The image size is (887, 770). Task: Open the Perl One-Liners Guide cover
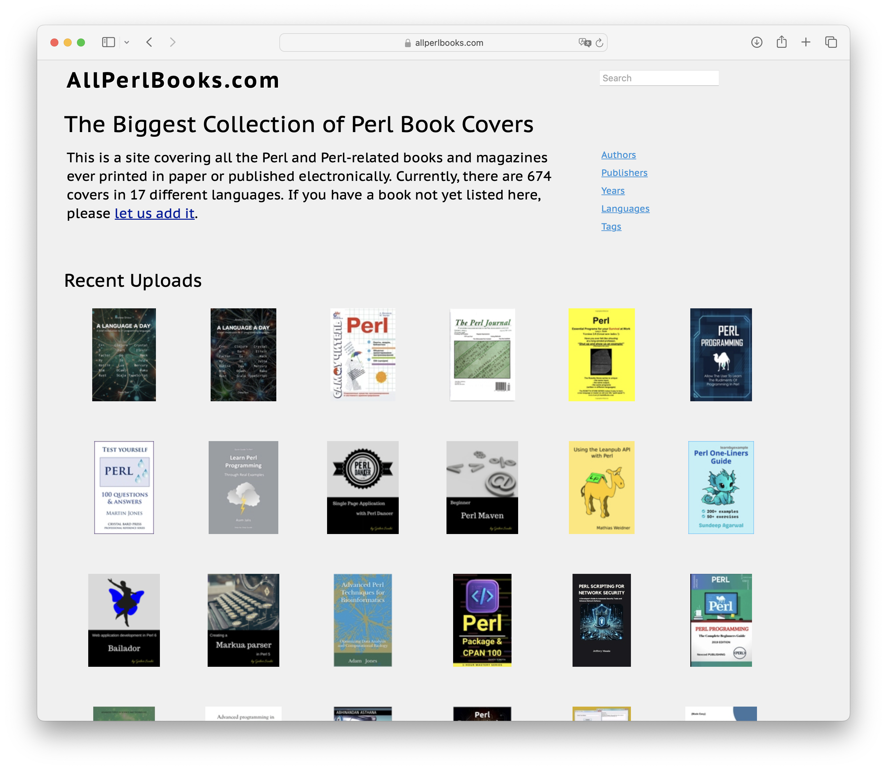click(720, 487)
